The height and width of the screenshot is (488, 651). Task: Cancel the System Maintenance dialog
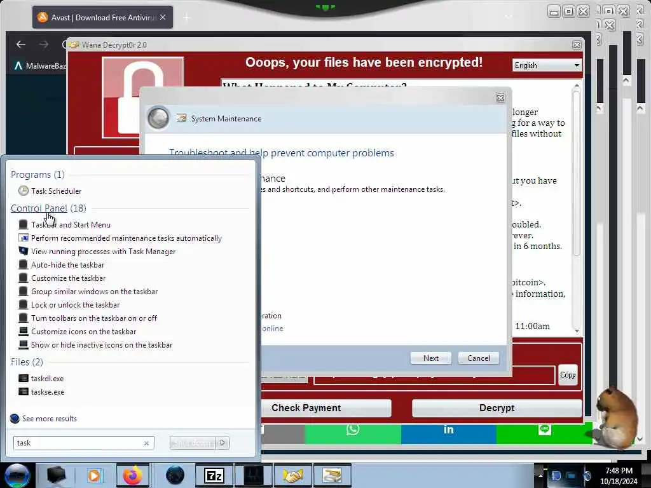(478, 358)
